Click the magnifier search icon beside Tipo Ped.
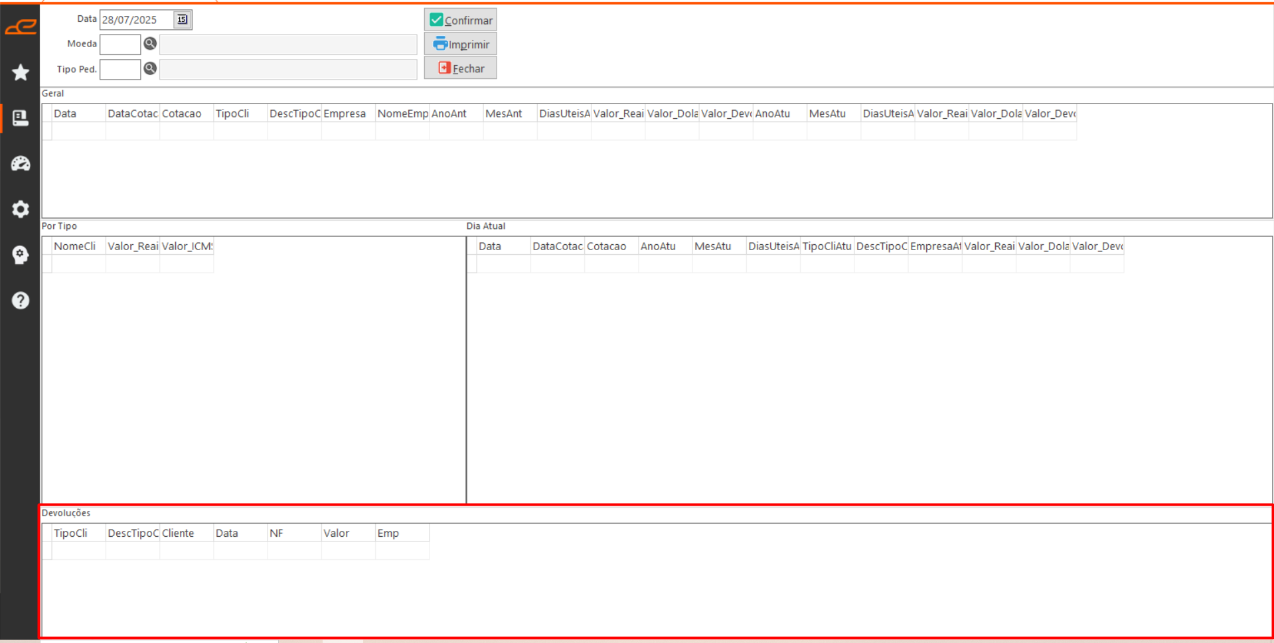The height and width of the screenshot is (643, 1274). point(150,68)
